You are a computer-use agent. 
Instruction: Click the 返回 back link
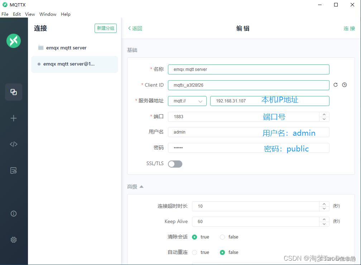coord(135,28)
